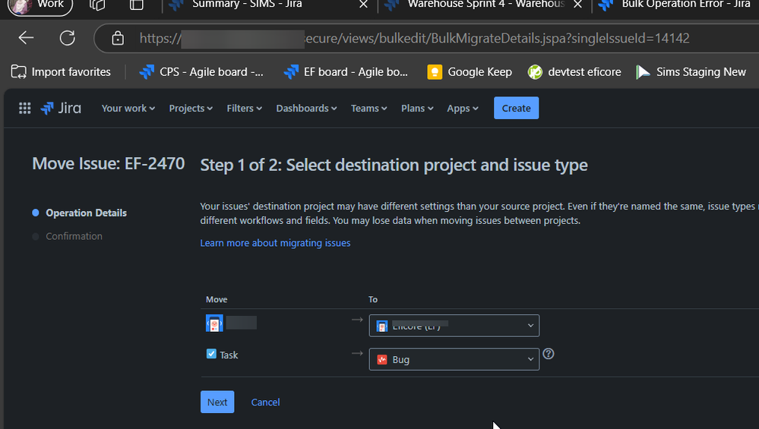
Task: Open the destination project dropdown
Action: tap(454, 326)
